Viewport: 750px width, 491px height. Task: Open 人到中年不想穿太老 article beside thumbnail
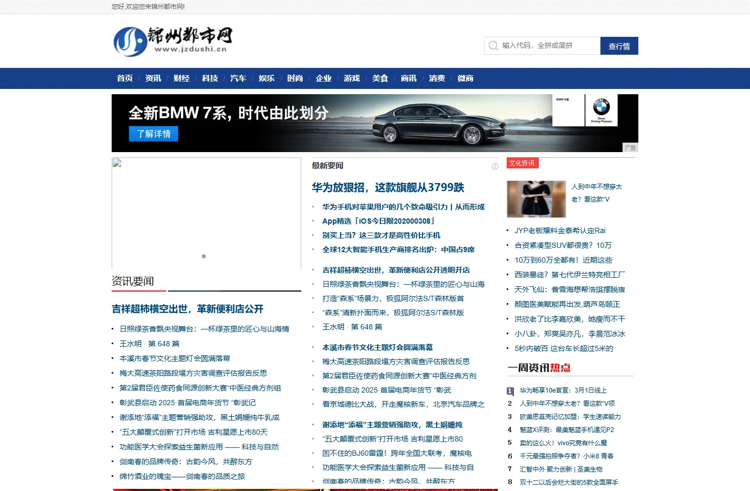coord(597,193)
